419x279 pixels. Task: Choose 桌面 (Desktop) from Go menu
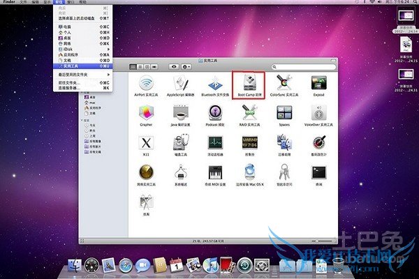point(83,38)
